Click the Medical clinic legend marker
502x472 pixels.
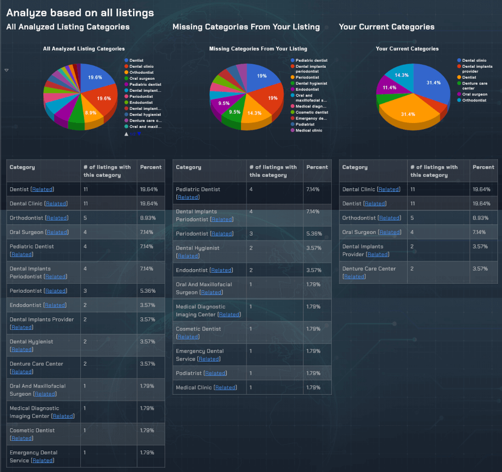(293, 131)
